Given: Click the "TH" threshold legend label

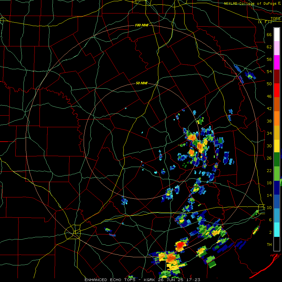Looking at the screenshot, I should tap(269, 245).
